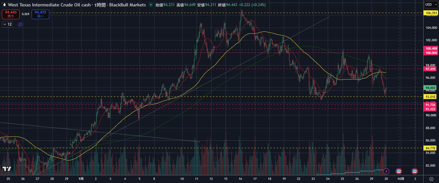Click the 10月 label on time axis
The image size is (439, 183).
point(401,179)
